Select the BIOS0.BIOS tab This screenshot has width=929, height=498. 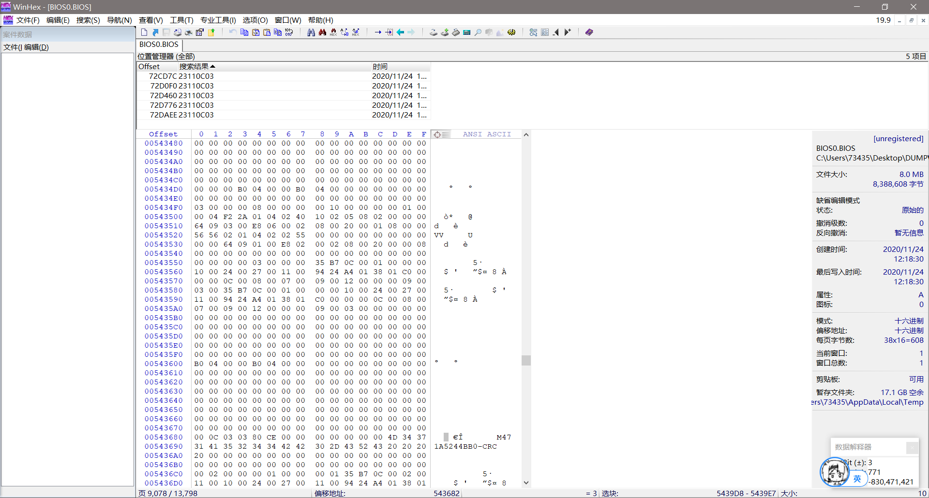(159, 44)
